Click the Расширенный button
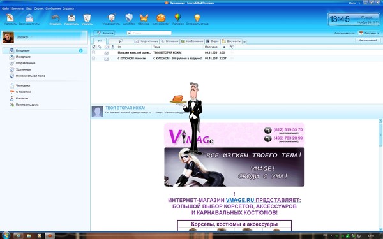This screenshot has height=239, width=383. [x=368, y=40]
